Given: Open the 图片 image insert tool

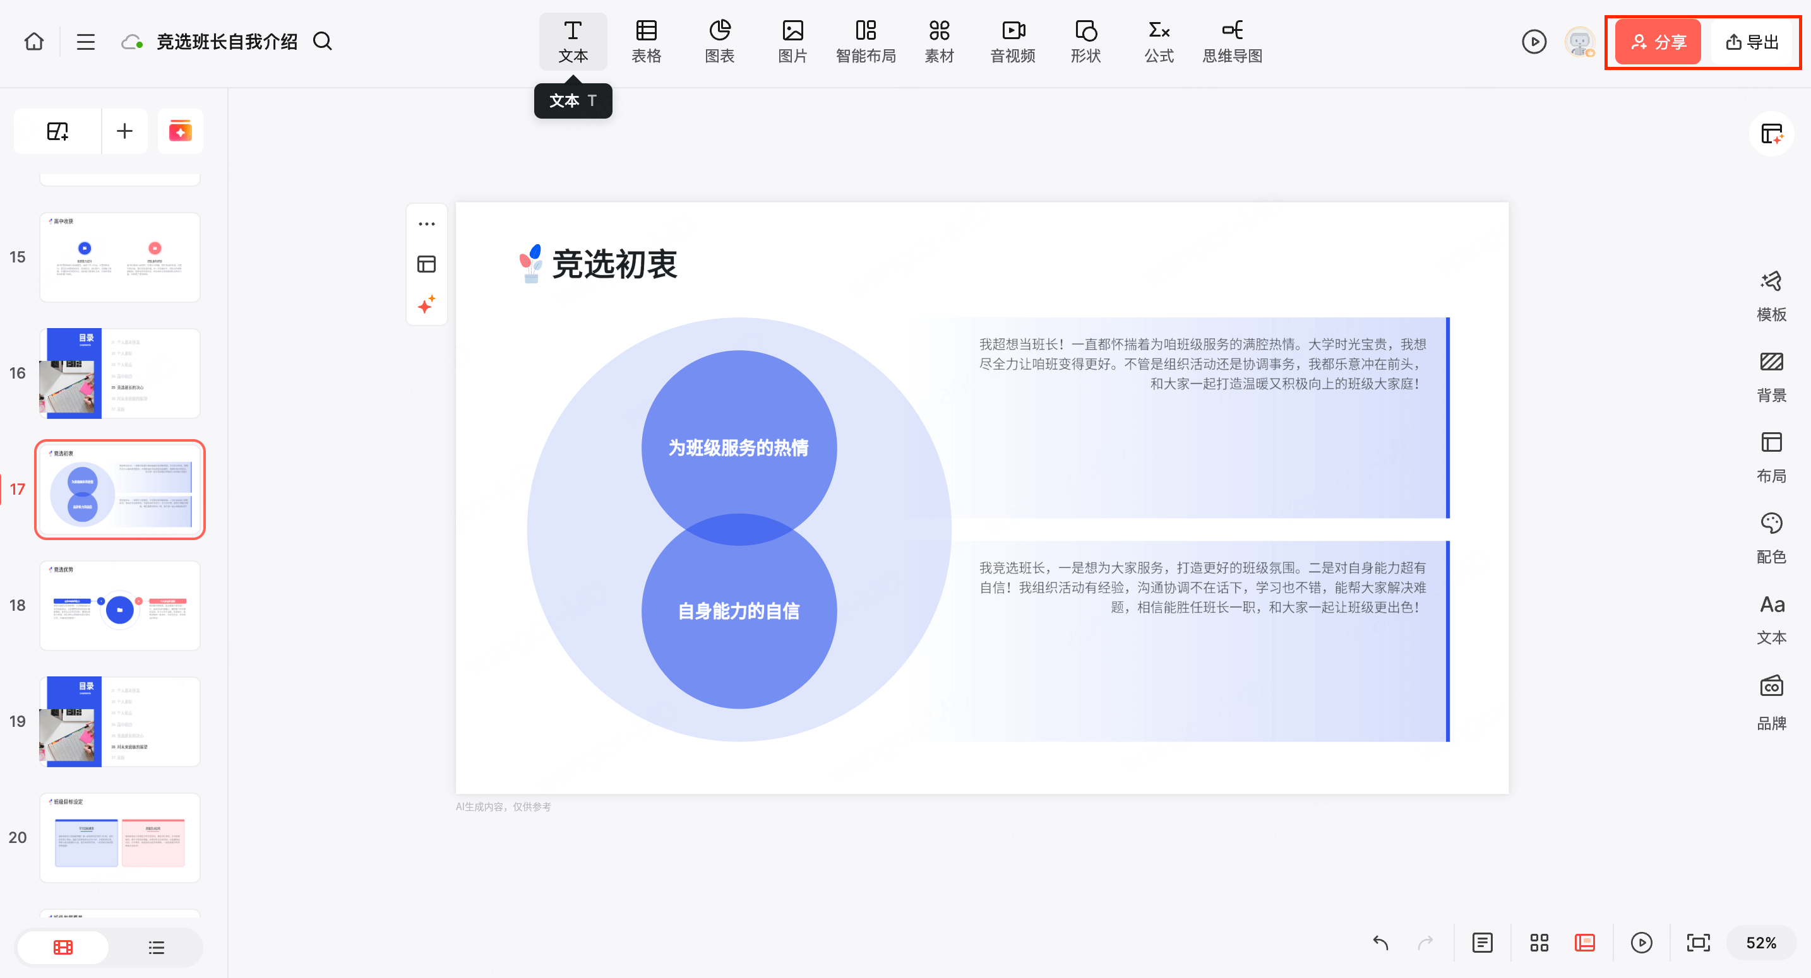Looking at the screenshot, I should pyautogui.click(x=793, y=41).
